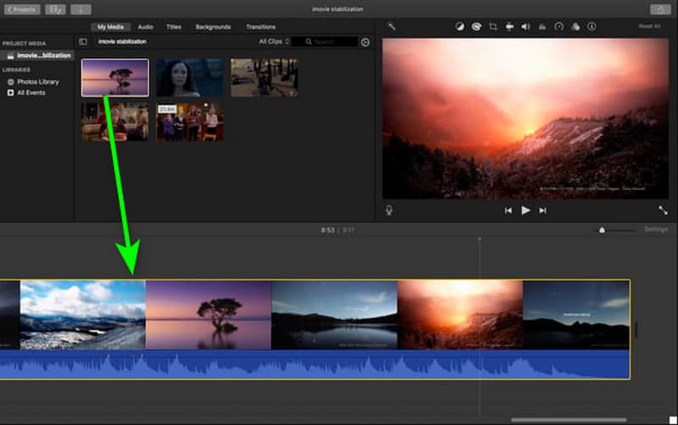Select the dark-haired woman clip thumbnail
678x425 pixels.
190,78
